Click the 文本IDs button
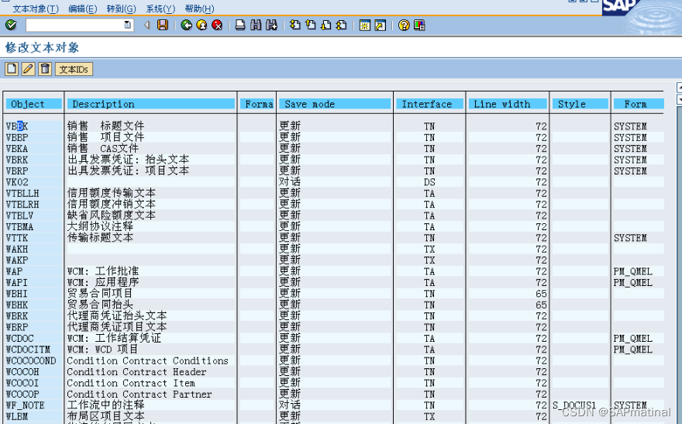 coord(74,69)
